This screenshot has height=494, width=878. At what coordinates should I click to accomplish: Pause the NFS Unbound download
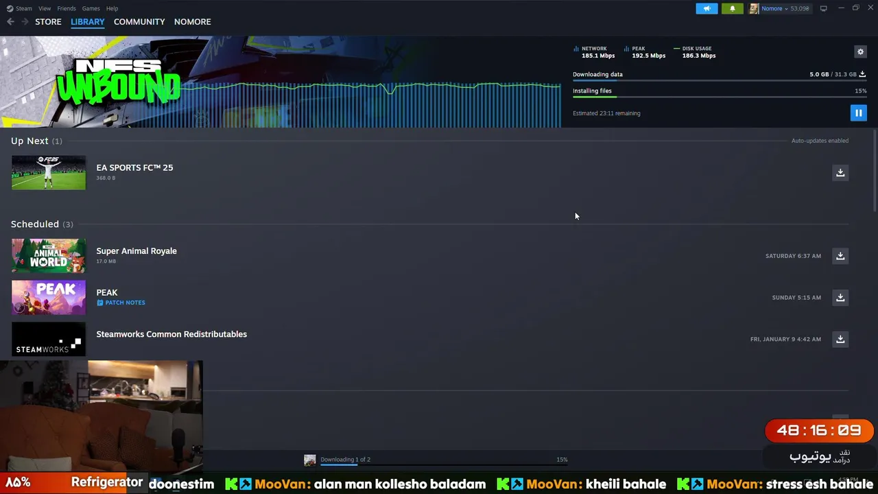858,113
